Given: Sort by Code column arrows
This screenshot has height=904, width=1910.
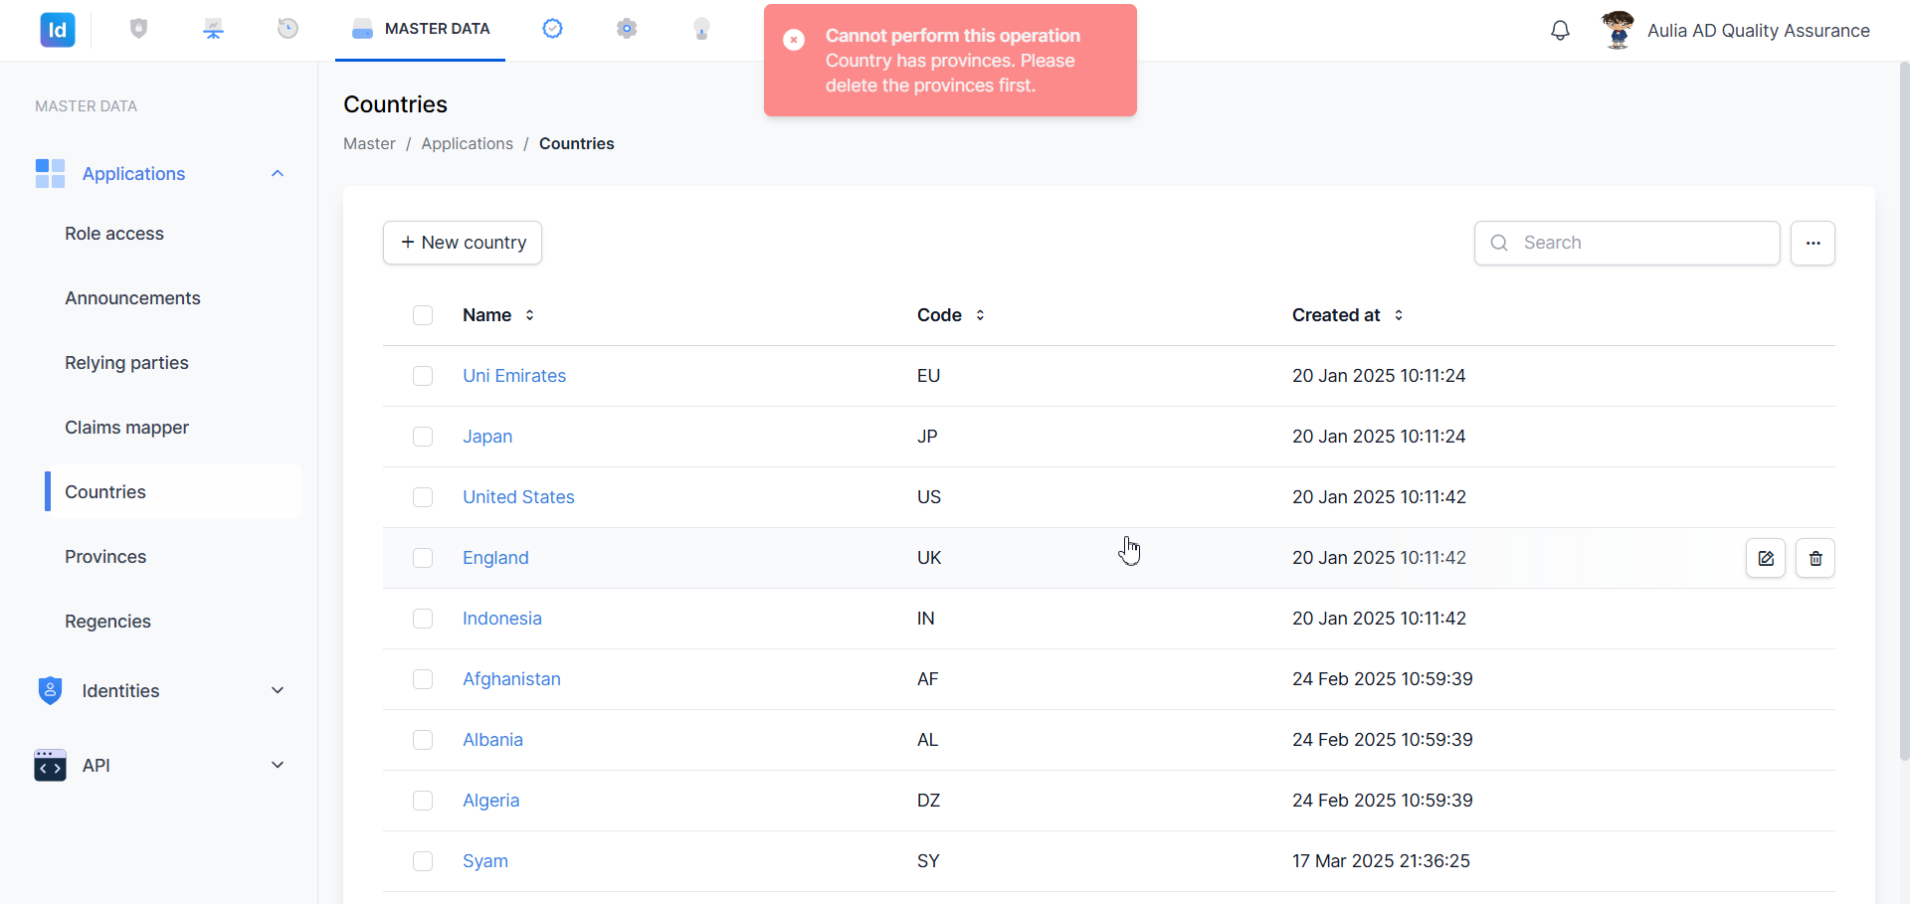Looking at the screenshot, I should pos(980,315).
